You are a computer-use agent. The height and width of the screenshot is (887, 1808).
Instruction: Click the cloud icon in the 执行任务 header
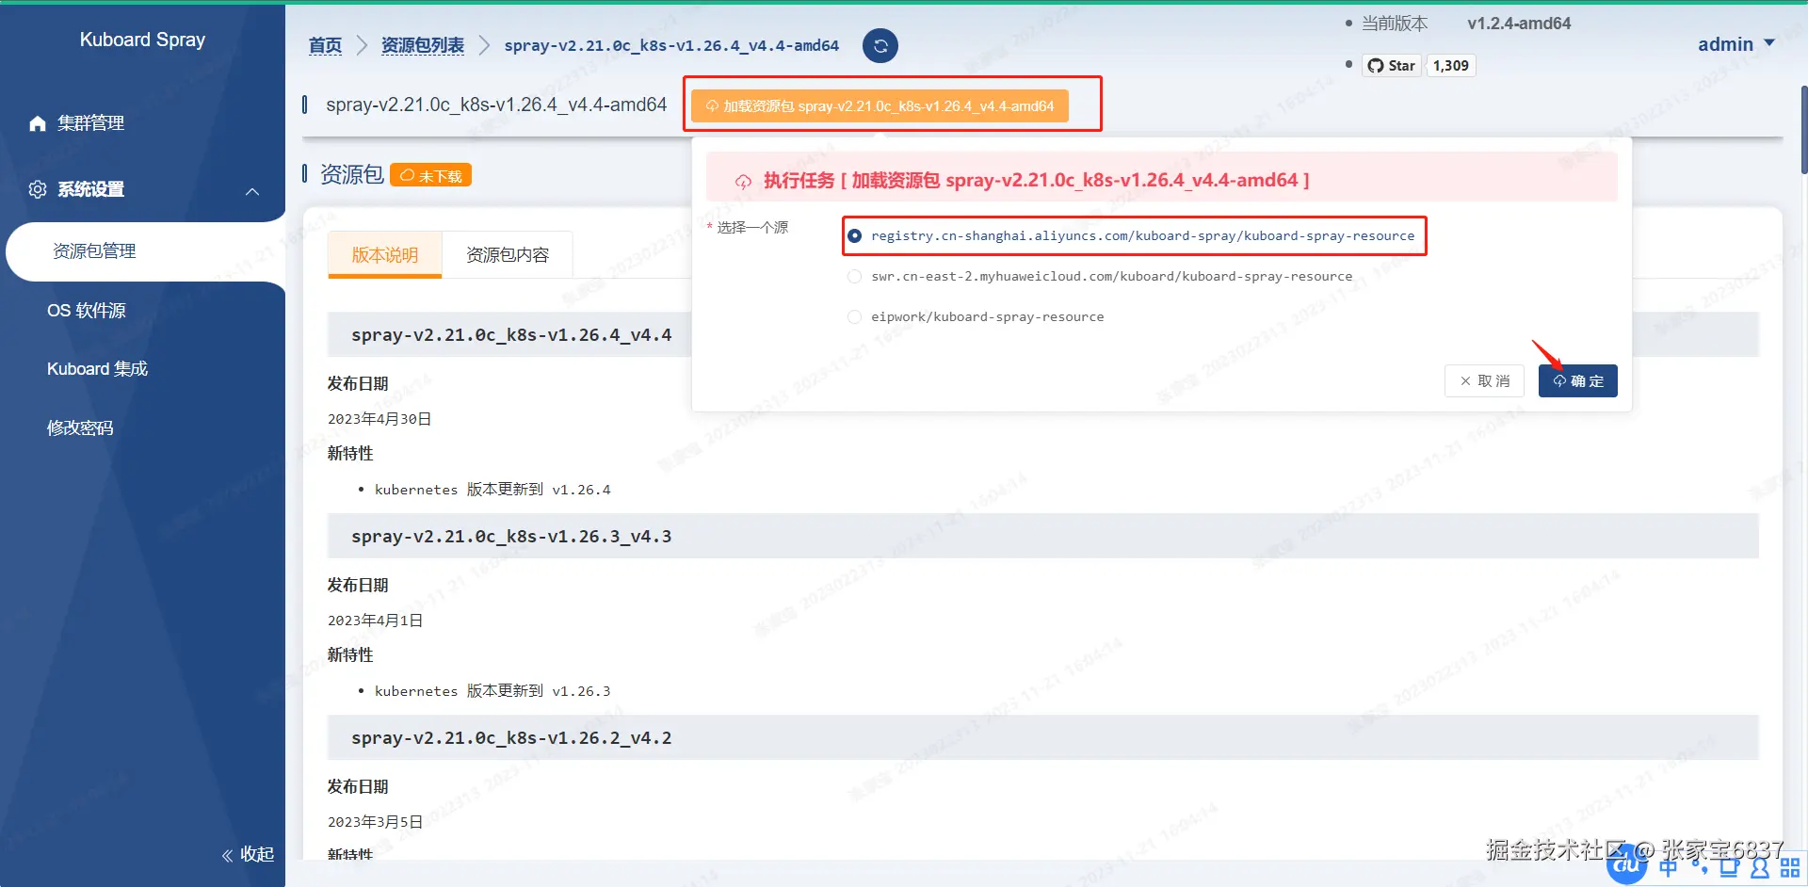tap(743, 181)
